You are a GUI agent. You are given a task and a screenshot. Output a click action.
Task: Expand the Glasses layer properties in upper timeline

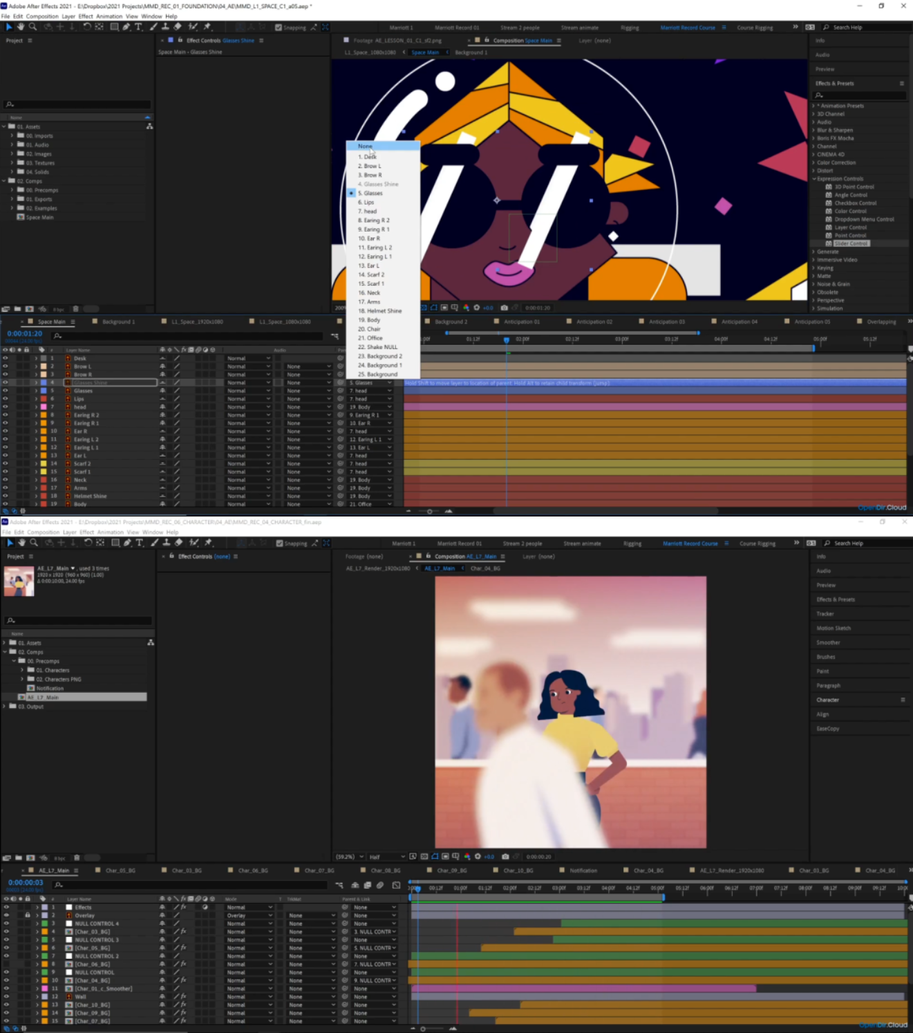pos(36,391)
